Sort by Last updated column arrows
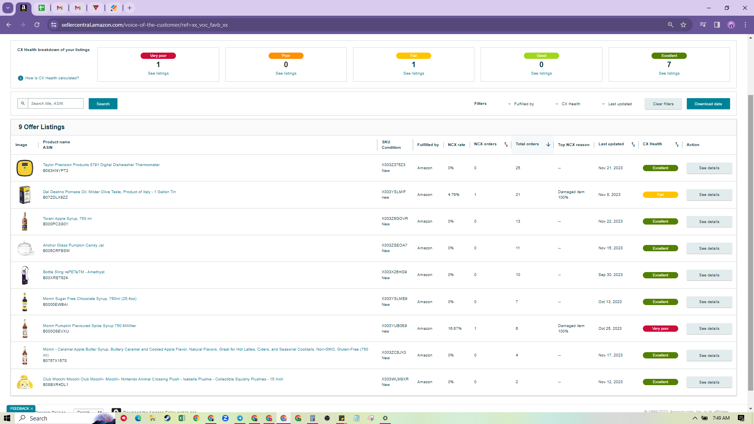The image size is (754, 424). [633, 144]
